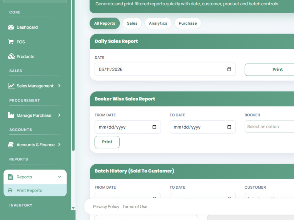Click the Manage Purchase factory icon
The image size is (294, 220).
coord(11,115)
